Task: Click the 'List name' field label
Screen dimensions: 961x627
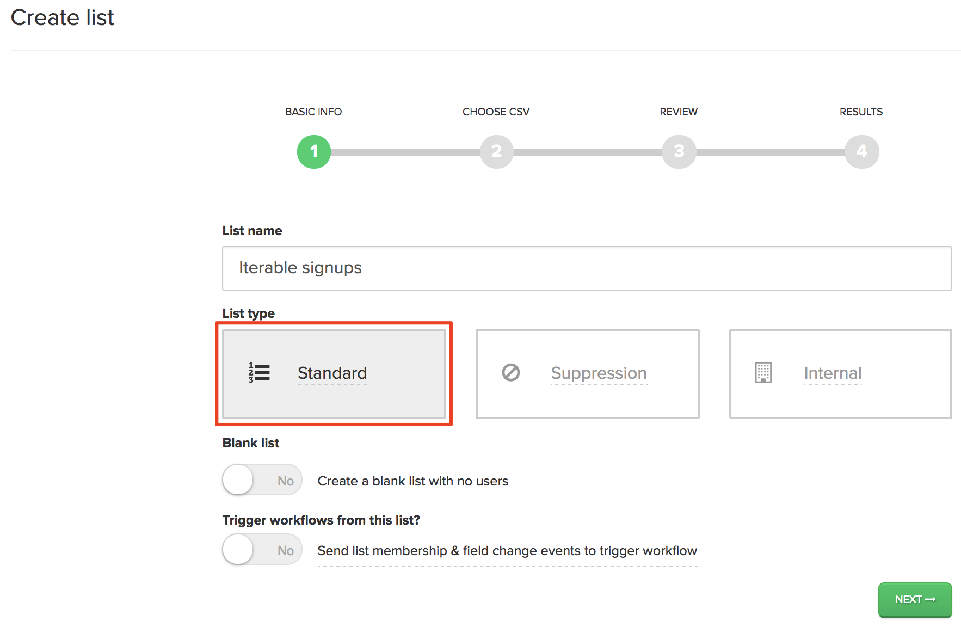Action: [252, 231]
